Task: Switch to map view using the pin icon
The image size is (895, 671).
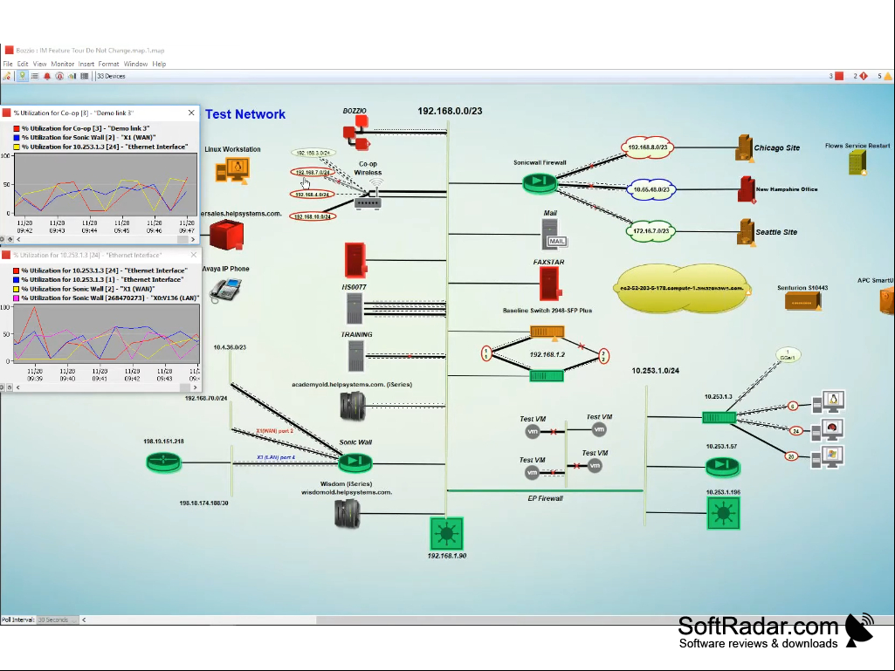Action: [22, 76]
